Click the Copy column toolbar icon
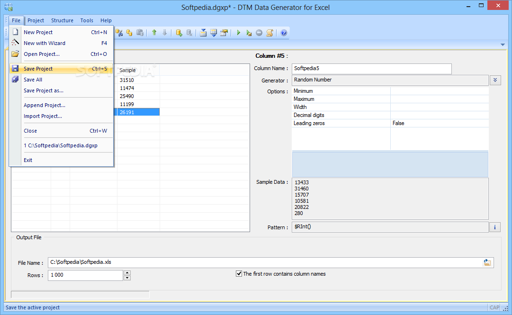 [130, 33]
